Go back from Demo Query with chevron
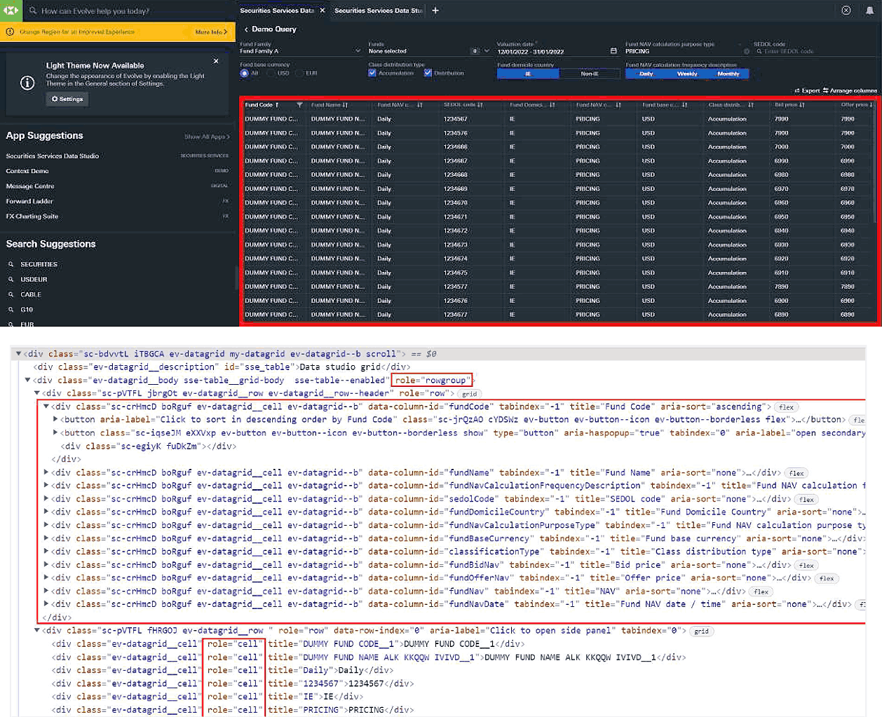The width and height of the screenshot is (882, 717). [x=246, y=29]
